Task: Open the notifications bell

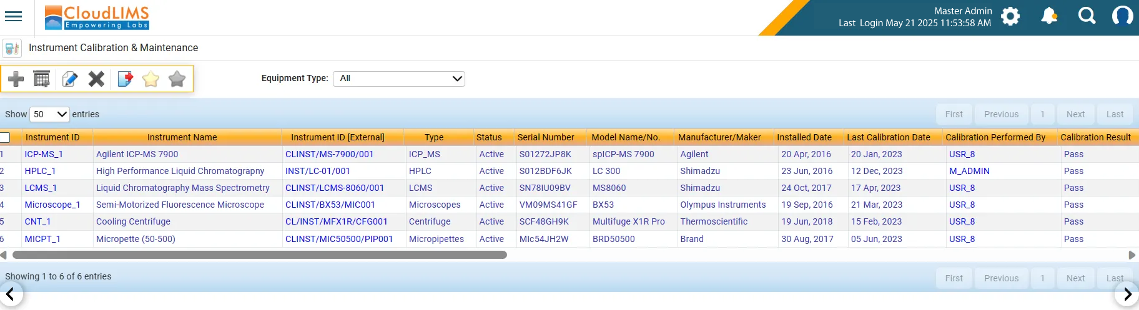Action: (1049, 16)
